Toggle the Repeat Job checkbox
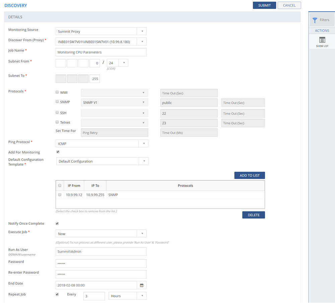Screen dimensions: 335x303 pyautogui.click(x=57, y=294)
